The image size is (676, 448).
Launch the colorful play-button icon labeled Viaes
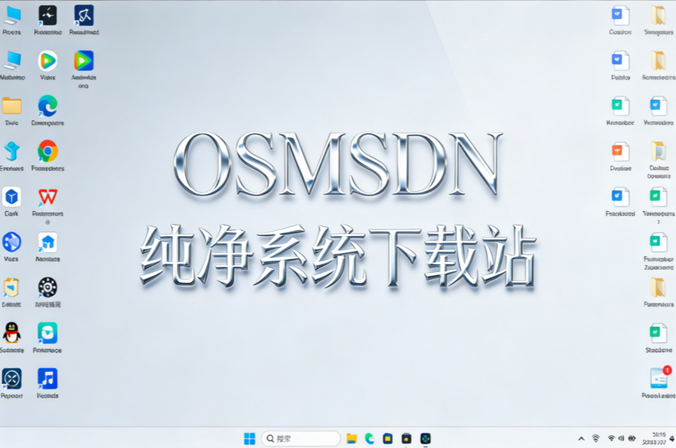[x=47, y=60]
